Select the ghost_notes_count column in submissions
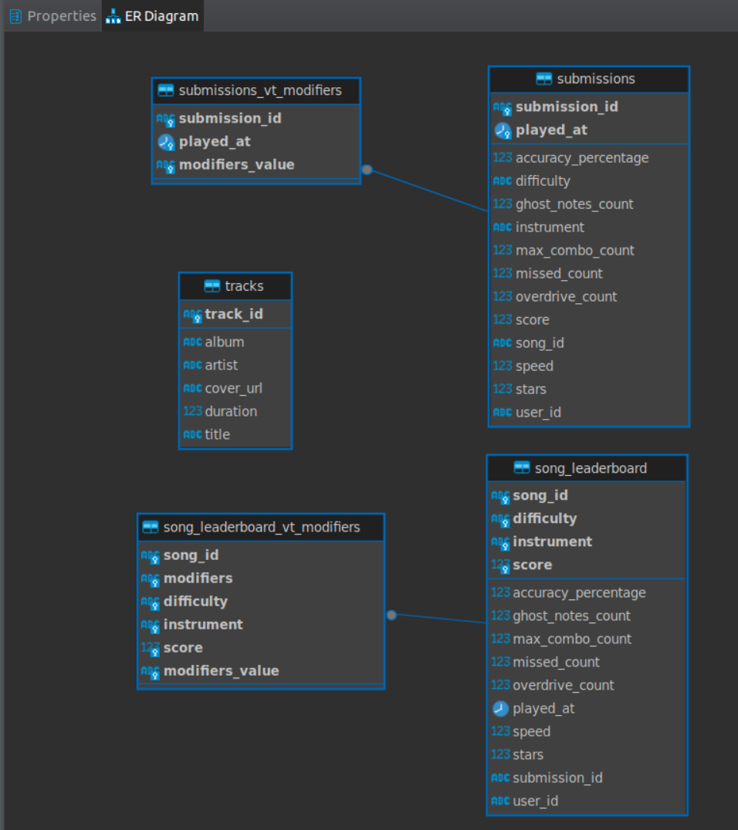 point(588,204)
